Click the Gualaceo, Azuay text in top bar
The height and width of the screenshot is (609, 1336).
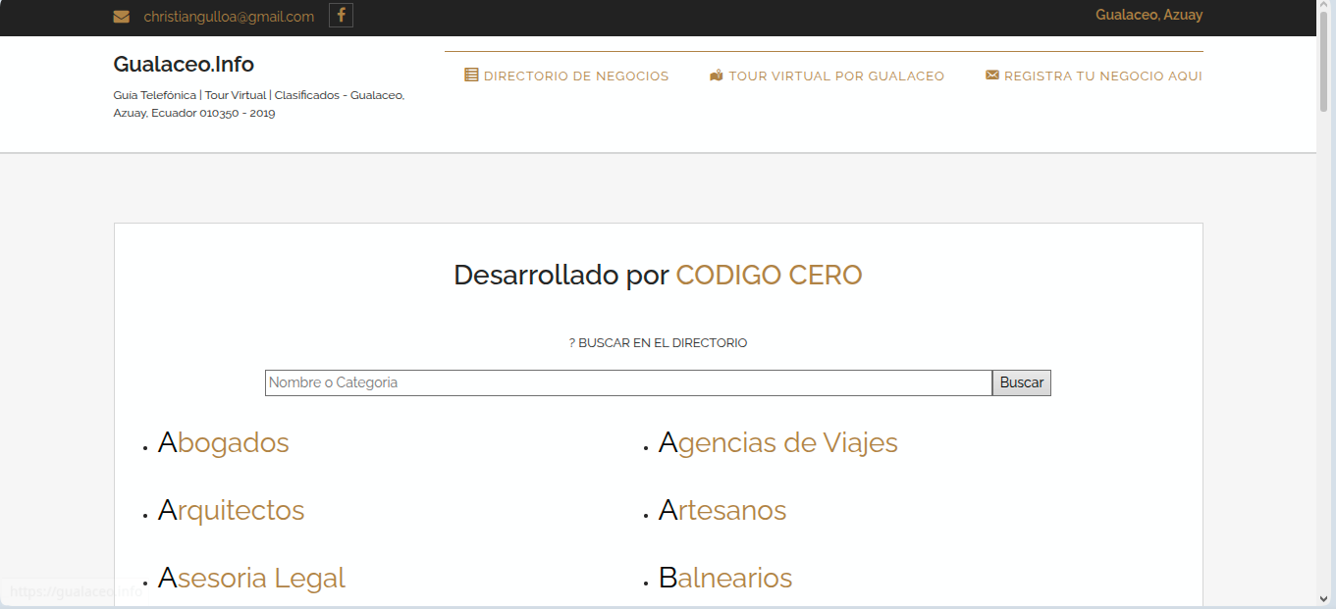point(1149,15)
